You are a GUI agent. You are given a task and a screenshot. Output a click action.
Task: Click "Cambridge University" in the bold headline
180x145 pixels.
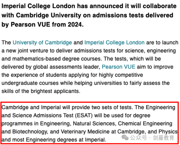[49, 15]
